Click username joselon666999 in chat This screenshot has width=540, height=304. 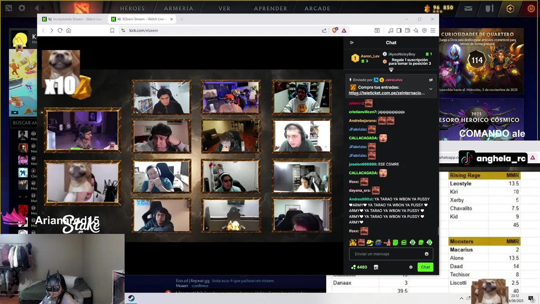pos(362,164)
